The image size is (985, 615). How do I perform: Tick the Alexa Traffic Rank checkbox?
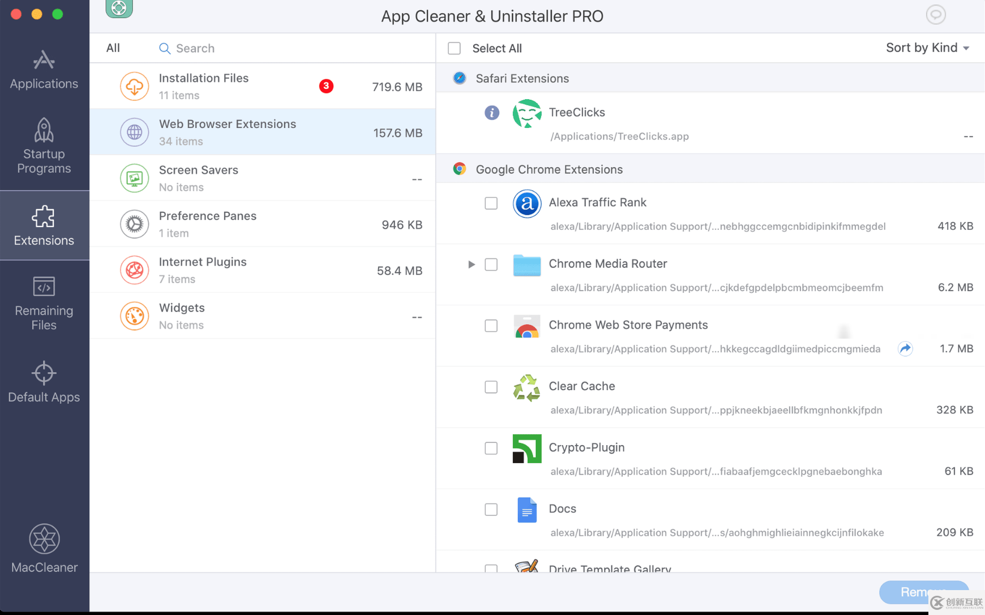[491, 203]
